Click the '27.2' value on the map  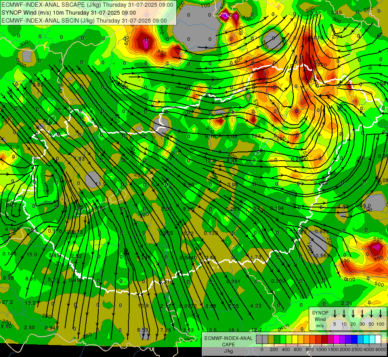point(8,302)
